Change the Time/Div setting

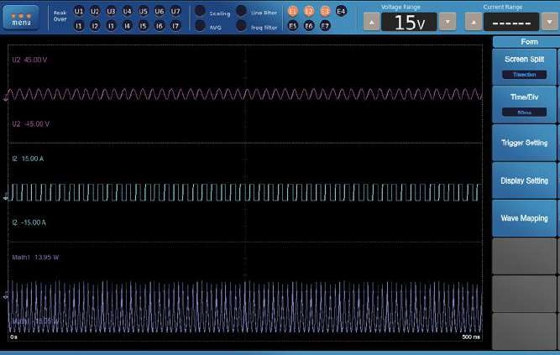click(524, 105)
